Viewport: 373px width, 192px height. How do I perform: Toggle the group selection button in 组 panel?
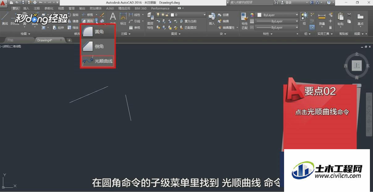[312, 27]
